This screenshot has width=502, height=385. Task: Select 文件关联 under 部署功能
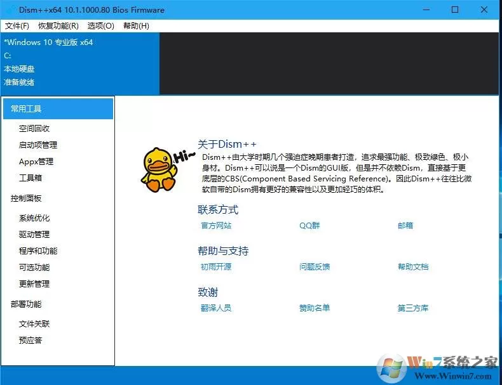tap(34, 324)
